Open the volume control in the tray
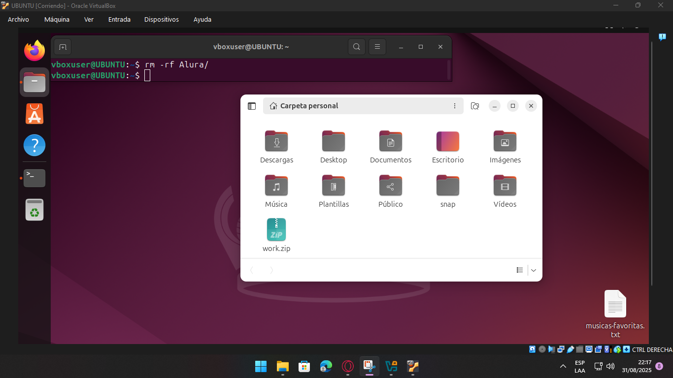Screen dimensions: 673x378 tap(610, 366)
